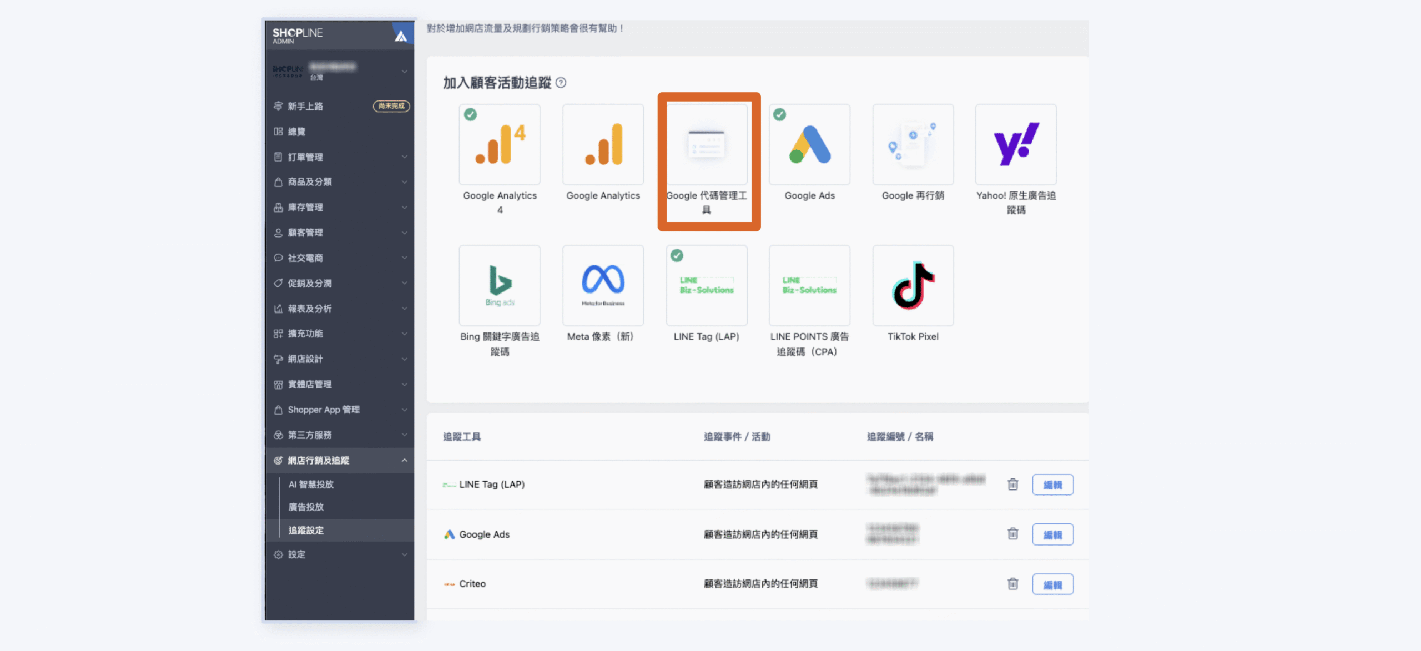Open the store selector dropdown

coord(339,71)
